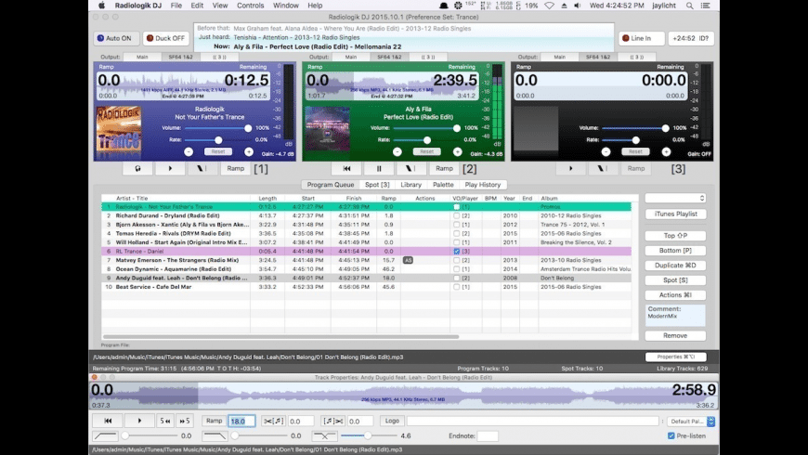Check VO/Player checkbox for Richard Durand row
This screenshot has height=455, width=808.
457,216
